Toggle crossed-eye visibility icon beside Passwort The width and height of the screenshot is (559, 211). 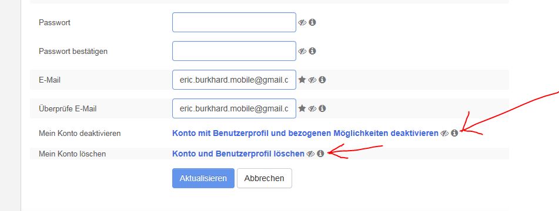tap(302, 23)
